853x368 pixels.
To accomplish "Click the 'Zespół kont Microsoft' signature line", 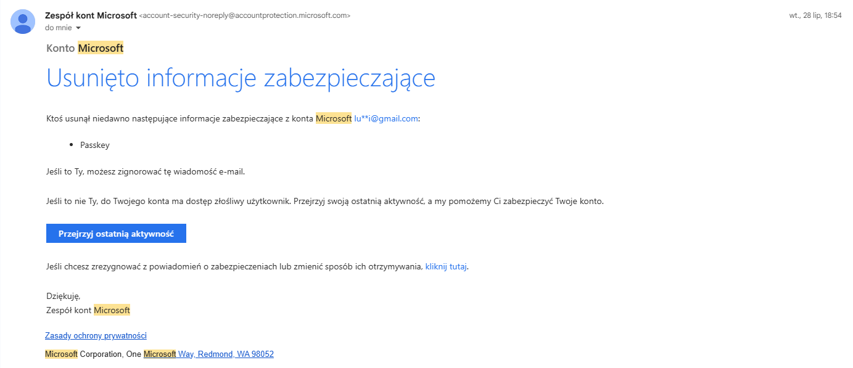I will click(x=88, y=310).
